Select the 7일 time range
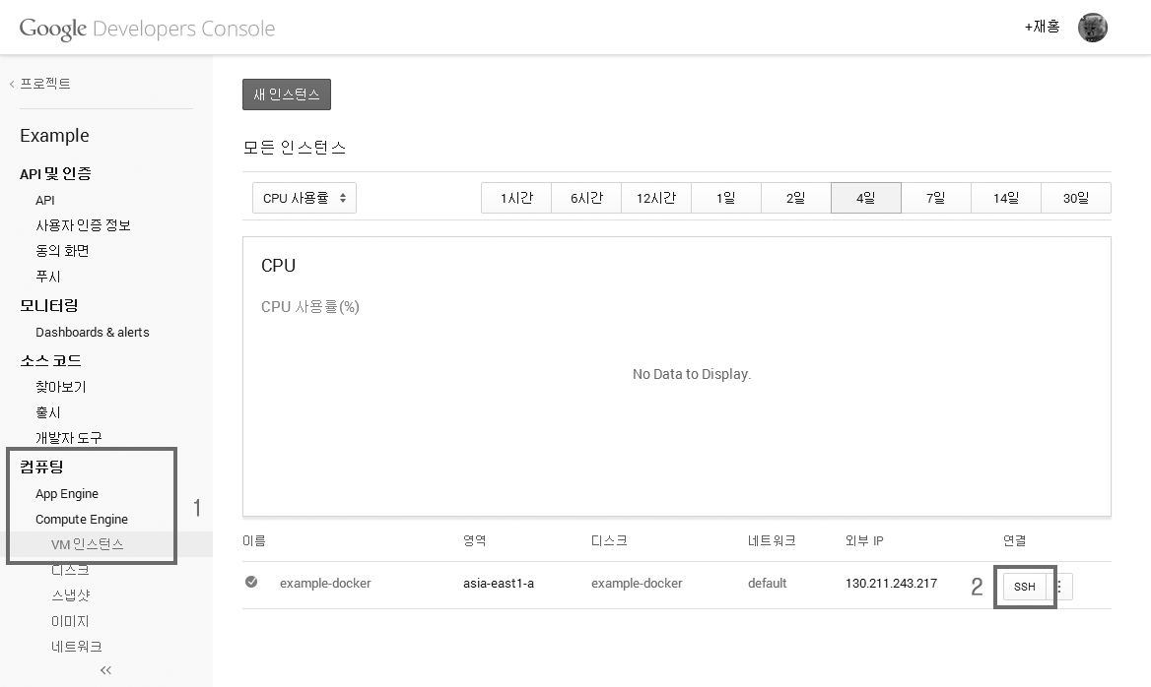 (935, 198)
